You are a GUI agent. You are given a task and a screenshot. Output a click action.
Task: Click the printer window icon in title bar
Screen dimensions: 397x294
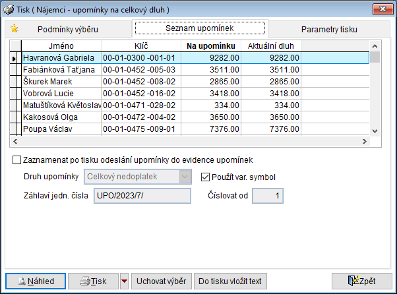tap(9, 9)
